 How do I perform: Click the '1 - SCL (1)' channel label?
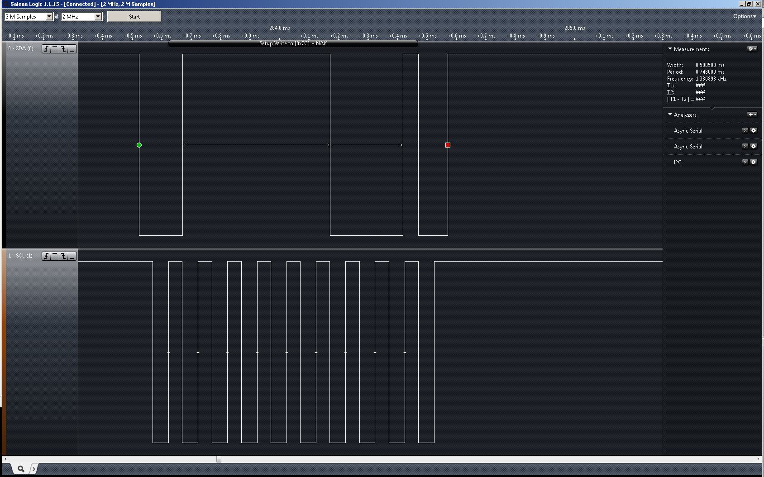(x=20, y=256)
